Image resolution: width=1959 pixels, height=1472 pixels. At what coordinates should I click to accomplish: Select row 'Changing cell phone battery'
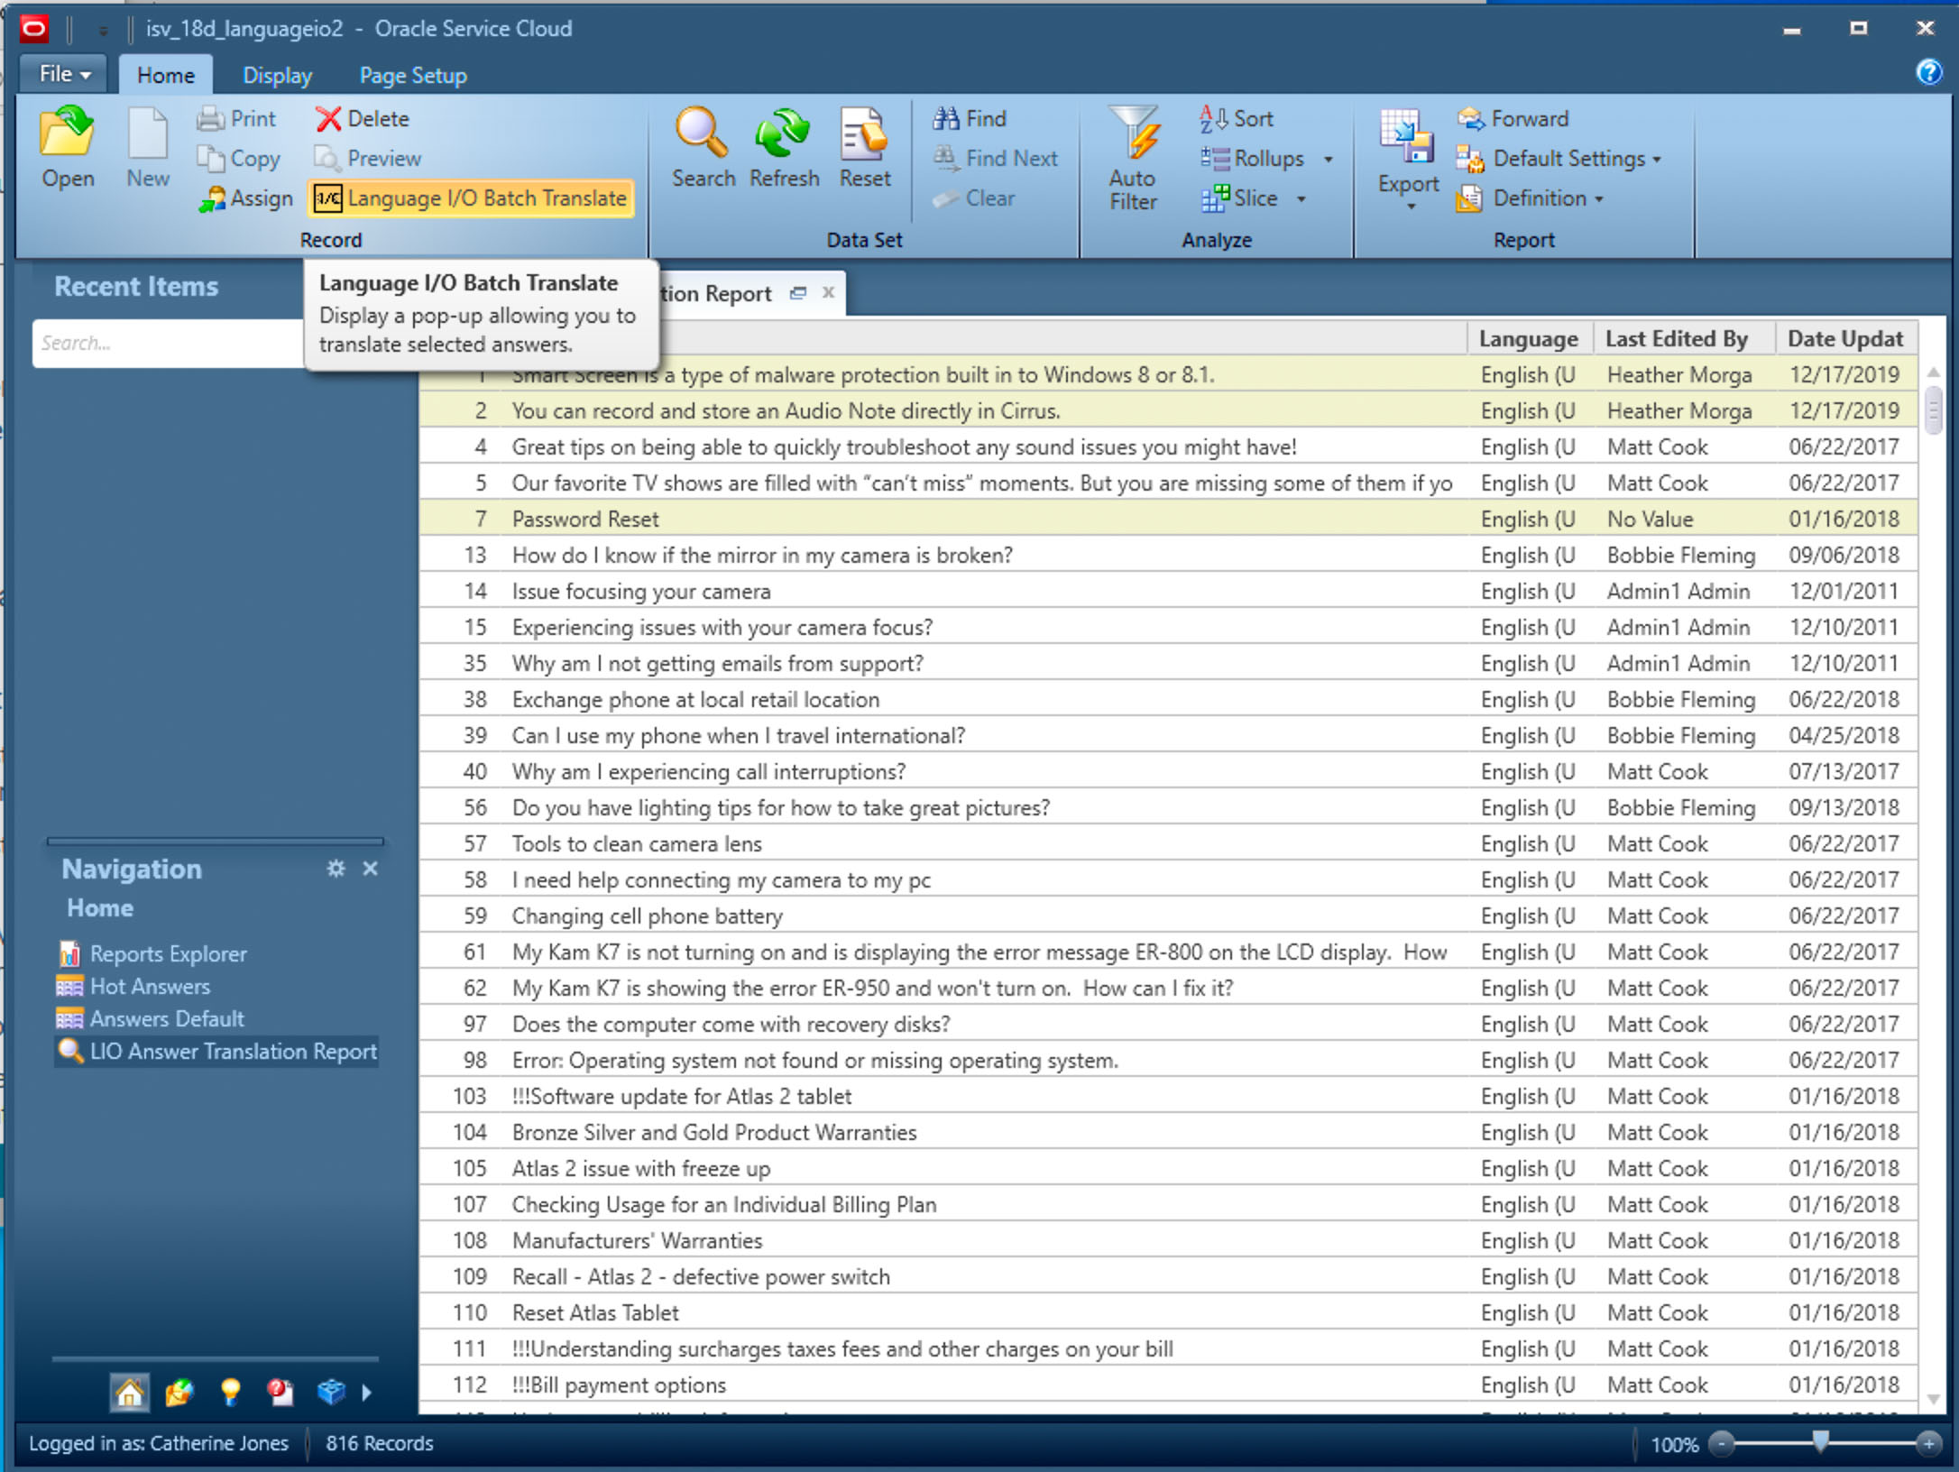[x=1168, y=915]
